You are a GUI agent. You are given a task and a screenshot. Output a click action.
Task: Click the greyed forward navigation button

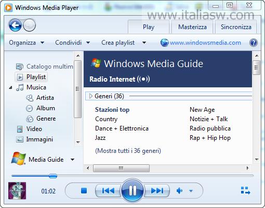click(30, 25)
